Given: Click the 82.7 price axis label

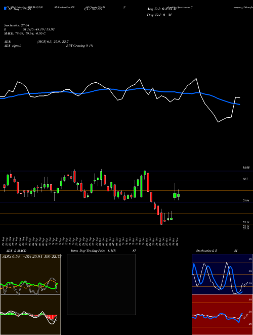Looking at the screenshot, I should (245, 179).
